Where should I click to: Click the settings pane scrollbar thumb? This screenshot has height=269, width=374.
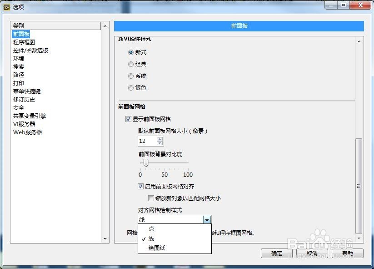pos(359,186)
